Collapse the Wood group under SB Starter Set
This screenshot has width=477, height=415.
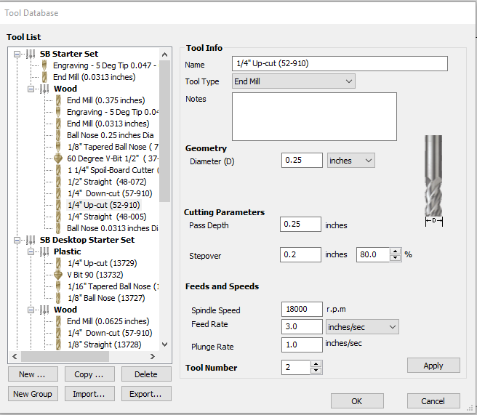tap(31, 89)
